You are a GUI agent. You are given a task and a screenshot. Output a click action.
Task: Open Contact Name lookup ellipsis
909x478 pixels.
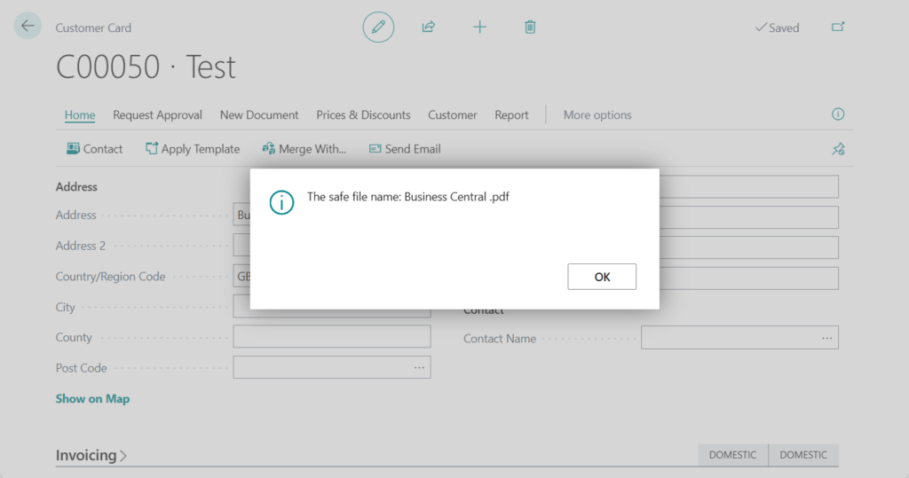click(826, 338)
